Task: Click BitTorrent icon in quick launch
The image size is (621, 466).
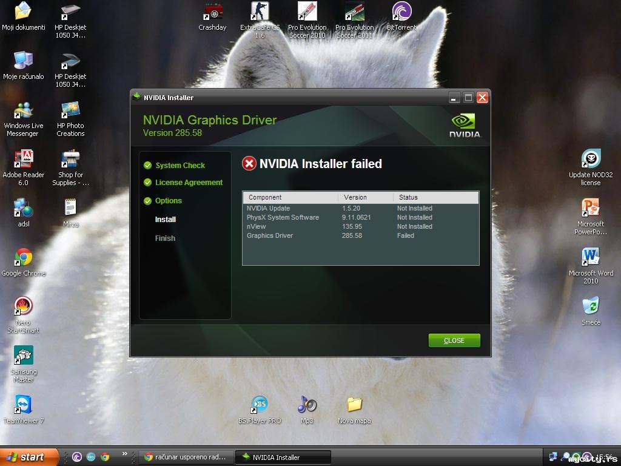Action: coord(77,457)
